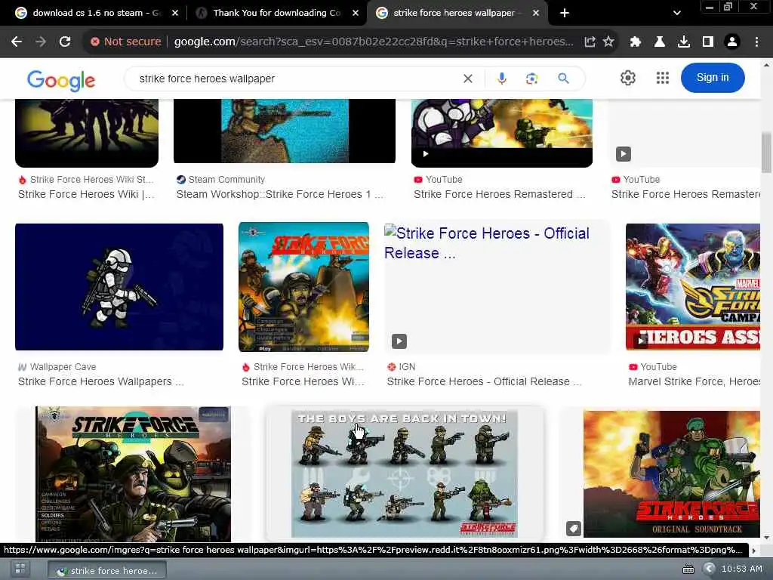Click the address bar URL
Screen dimensions: 773x580
[373, 42]
